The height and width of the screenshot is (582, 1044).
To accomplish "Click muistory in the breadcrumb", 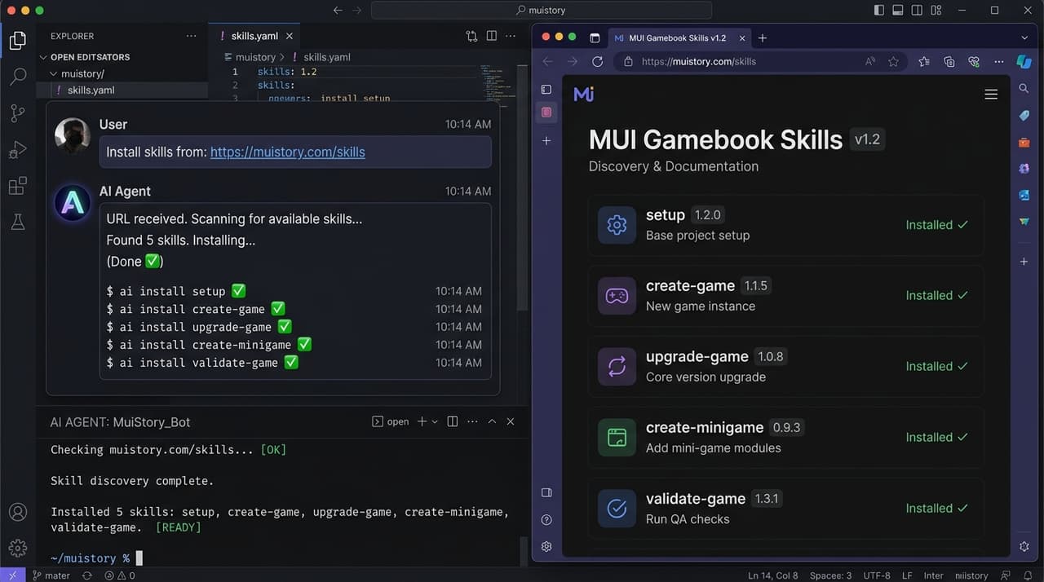I will coord(255,57).
